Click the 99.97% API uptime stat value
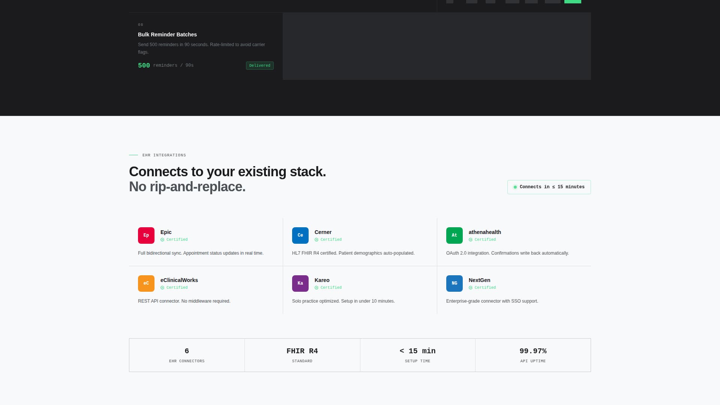Screen dimensions: 720x405 533,351
